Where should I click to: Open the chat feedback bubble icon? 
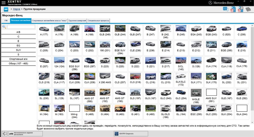226,9
